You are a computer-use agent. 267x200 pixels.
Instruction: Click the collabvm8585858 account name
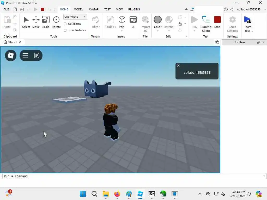[248, 9]
